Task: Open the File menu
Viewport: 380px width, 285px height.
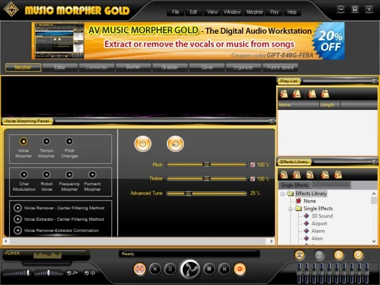Action: pyautogui.click(x=175, y=12)
